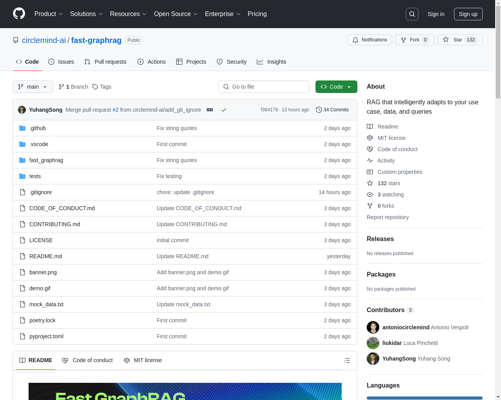Click the Languages color bar
The height and width of the screenshot is (400, 501).
pos(425,398)
